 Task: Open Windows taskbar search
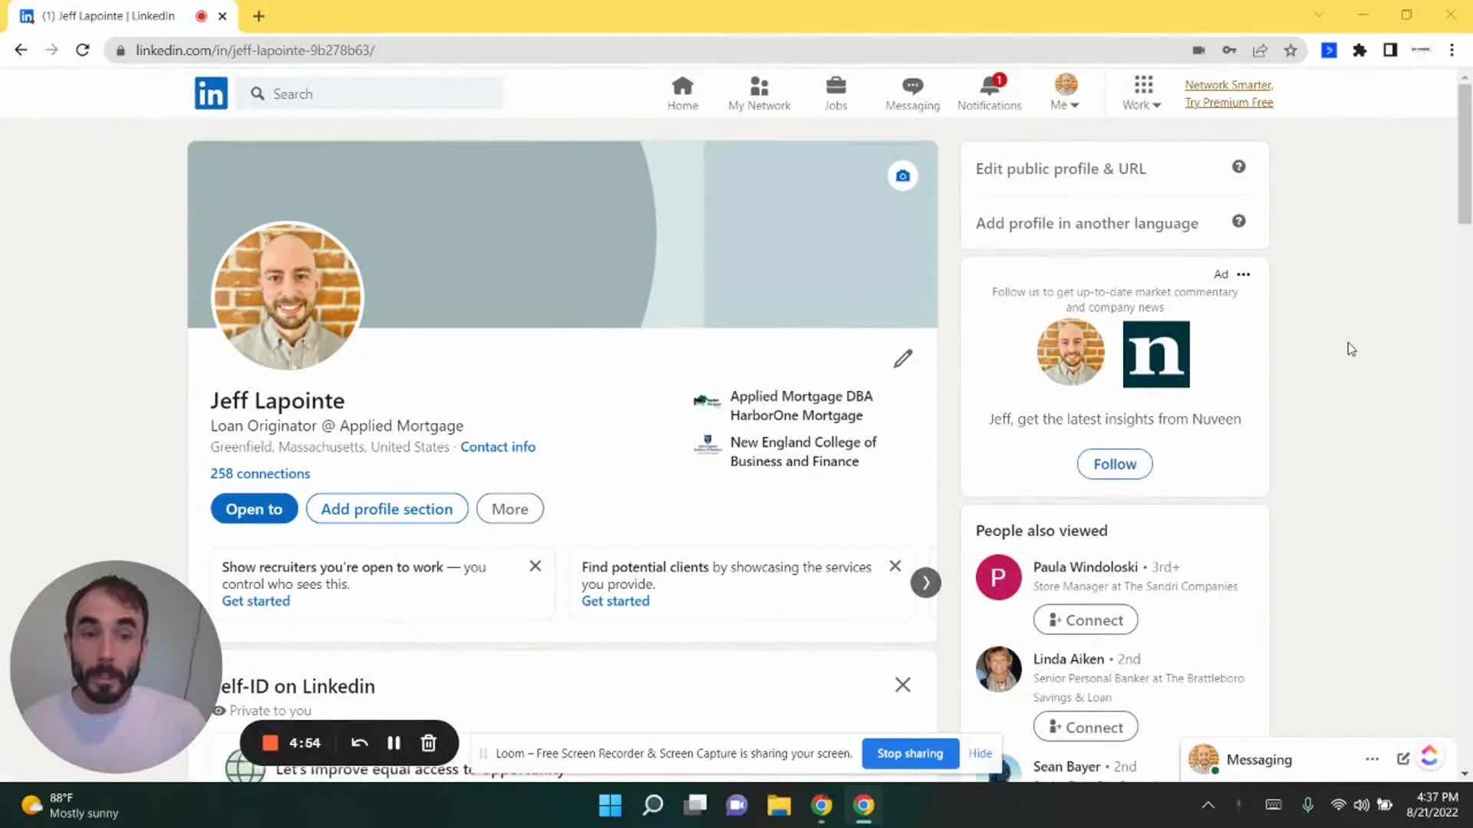coord(652,805)
